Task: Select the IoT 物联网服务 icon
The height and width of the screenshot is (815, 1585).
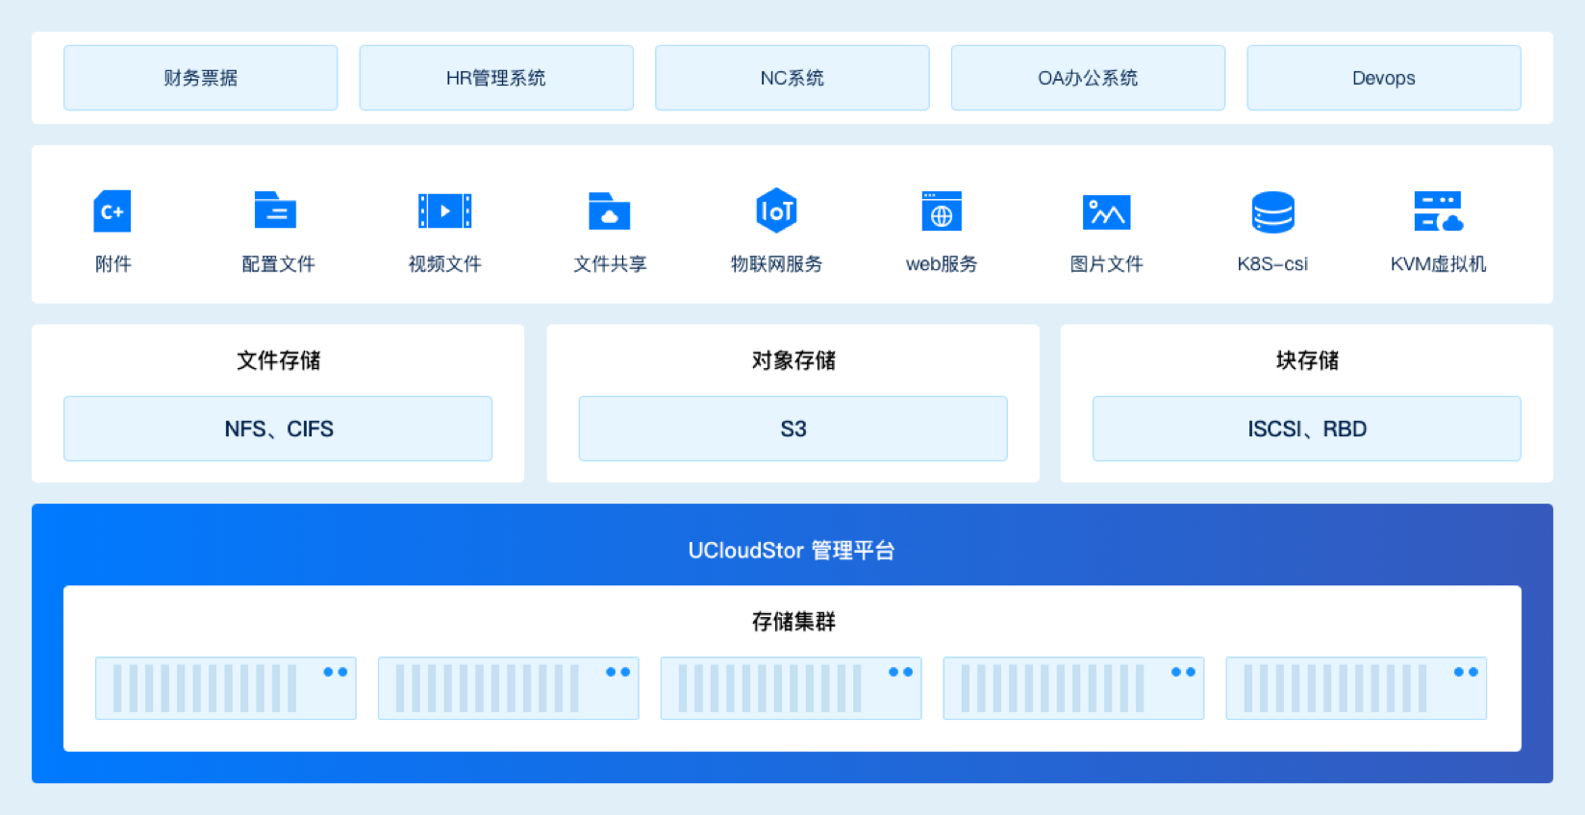Action: tap(776, 210)
